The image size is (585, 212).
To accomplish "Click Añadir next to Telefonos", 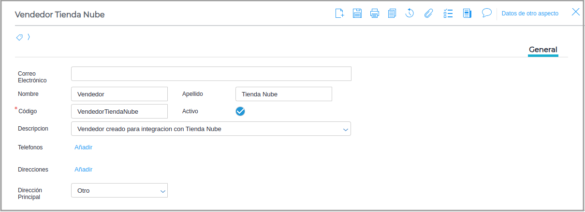I will (x=83, y=147).
